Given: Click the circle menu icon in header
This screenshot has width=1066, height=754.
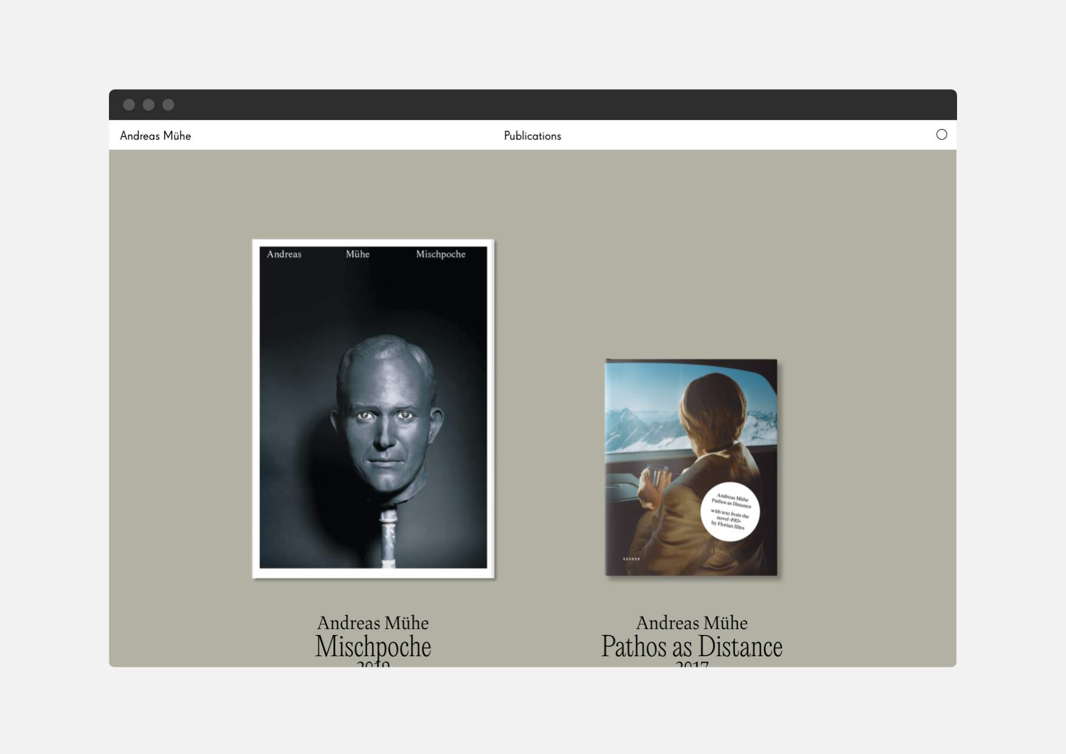Looking at the screenshot, I should [x=941, y=135].
